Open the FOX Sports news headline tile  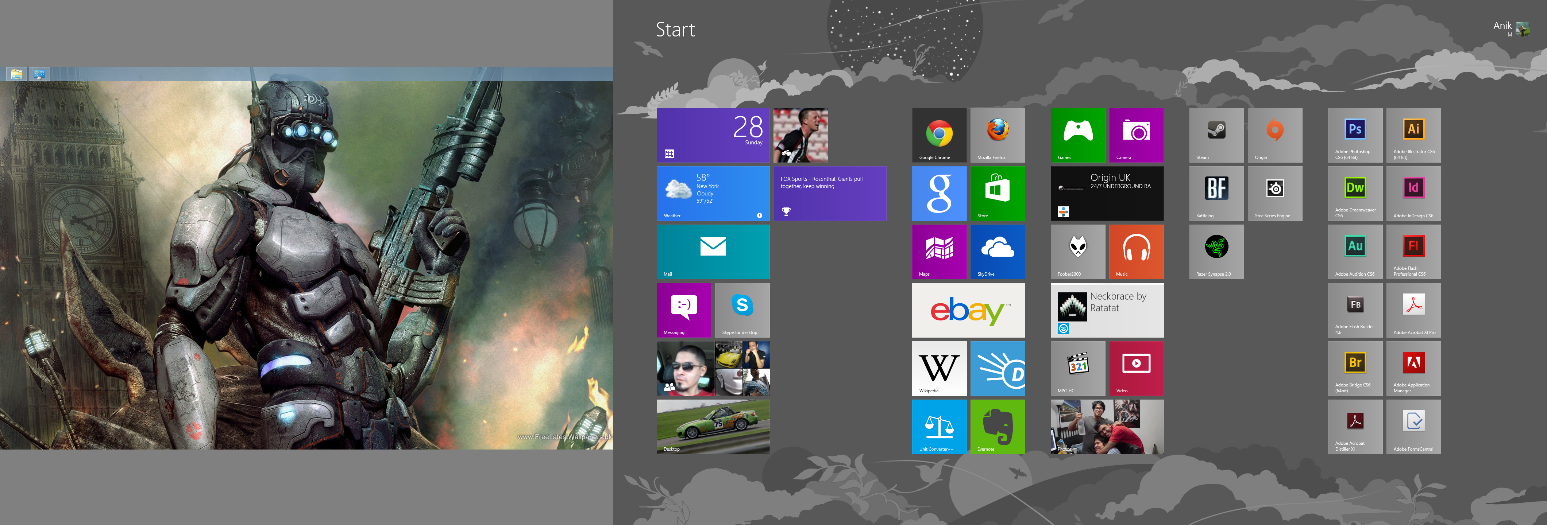coord(829,193)
